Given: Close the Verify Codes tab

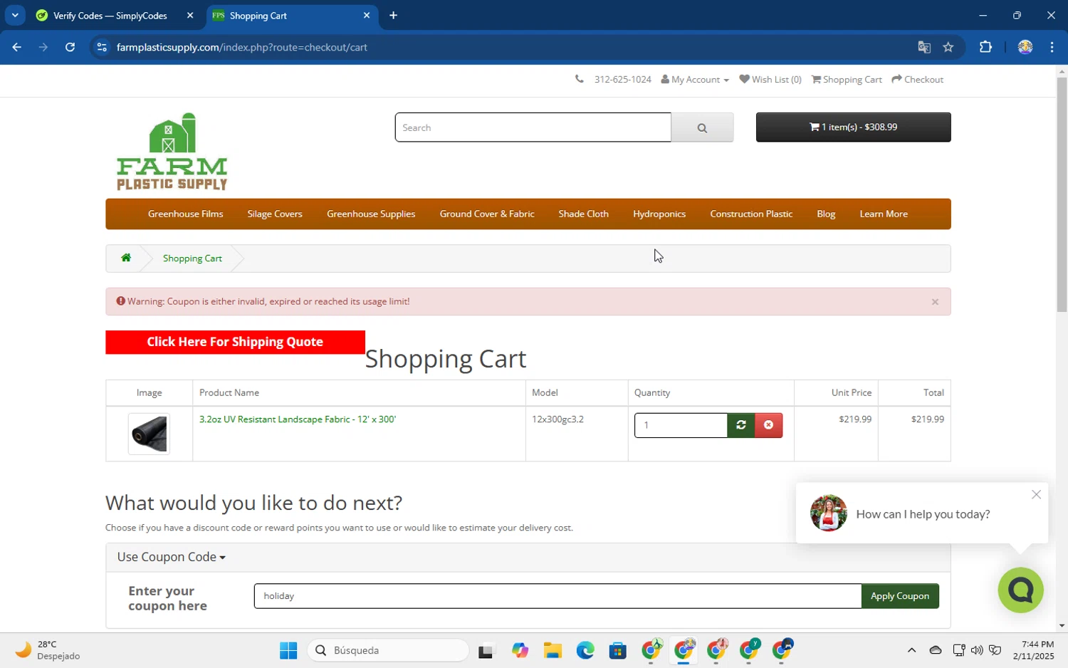Looking at the screenshot, I should (x=190, y=15).
